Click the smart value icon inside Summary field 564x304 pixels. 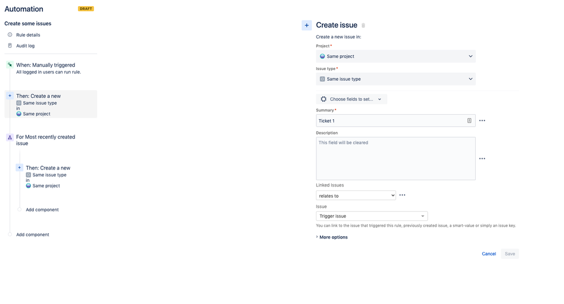[470, 120]
